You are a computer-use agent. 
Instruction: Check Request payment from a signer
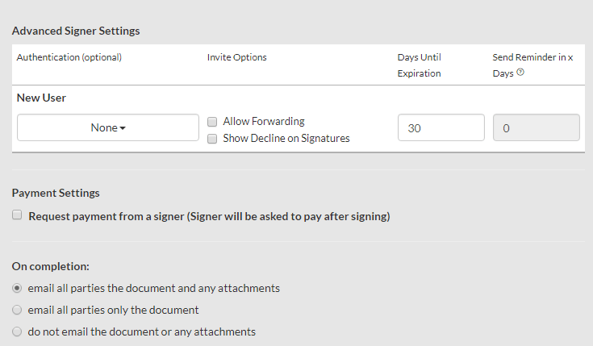[17, 215]
